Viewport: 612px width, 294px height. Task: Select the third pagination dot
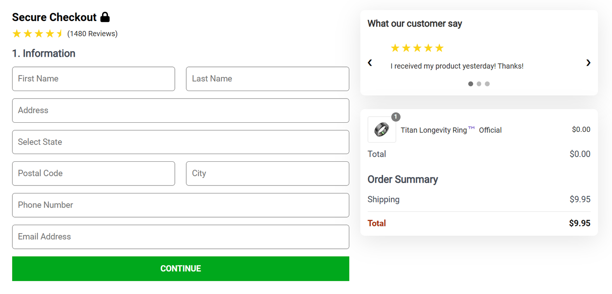[487, 84]
